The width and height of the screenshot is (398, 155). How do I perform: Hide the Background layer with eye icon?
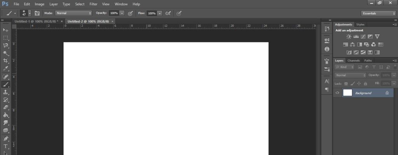coord(337,93)
